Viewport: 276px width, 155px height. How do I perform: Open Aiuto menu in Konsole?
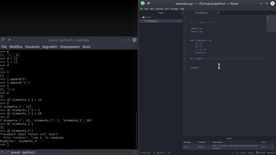click(86, 47)
